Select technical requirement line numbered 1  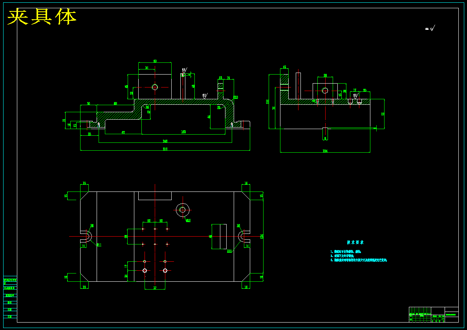pos(346,252)
